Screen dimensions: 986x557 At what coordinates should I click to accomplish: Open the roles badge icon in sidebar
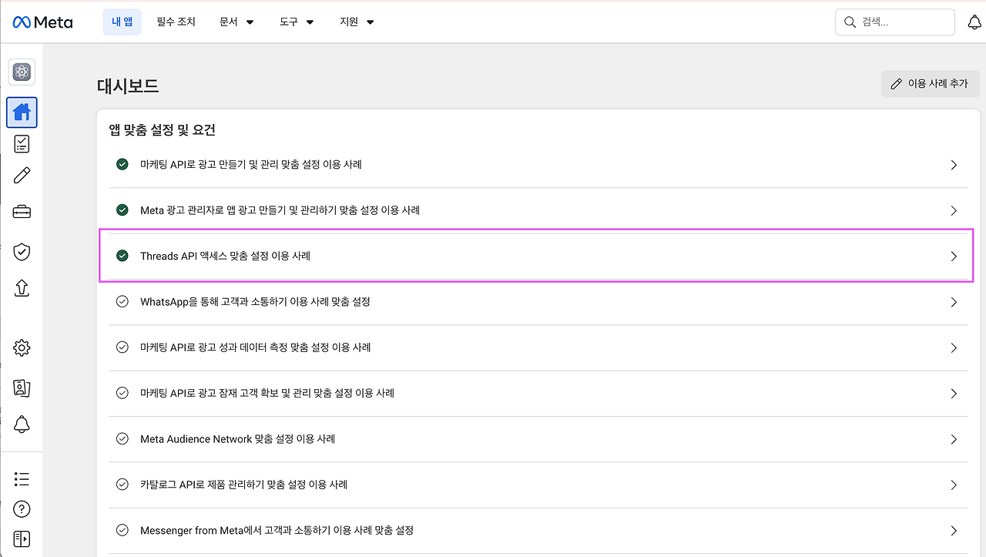22,388
